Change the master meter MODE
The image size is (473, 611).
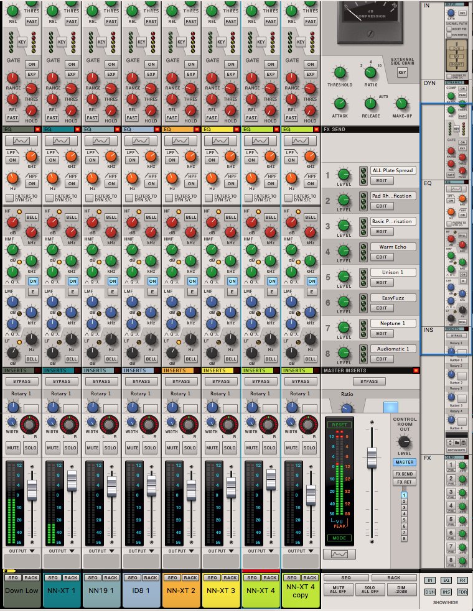coord(339,538)
